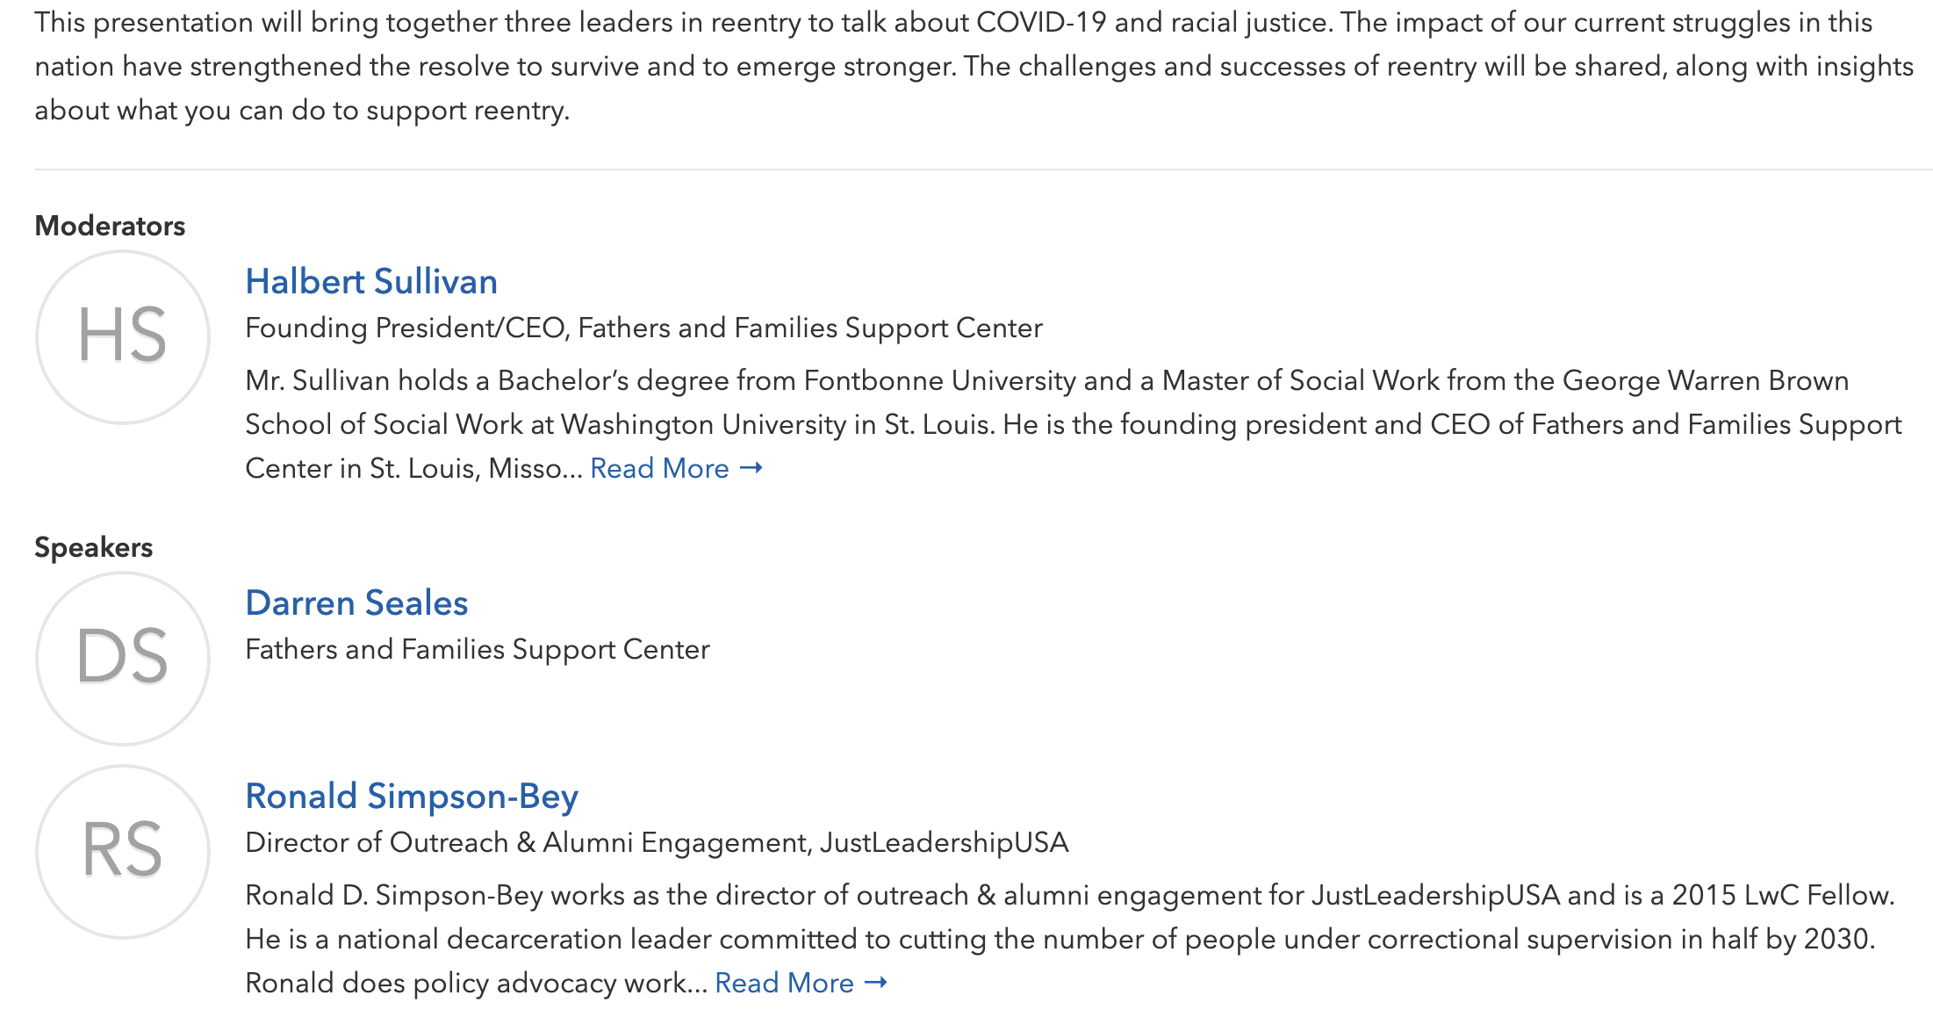Click Ronald D. Simpson-Bey's bio paragraph
Screen dimensions: 1933x1017
point(1070,939)
